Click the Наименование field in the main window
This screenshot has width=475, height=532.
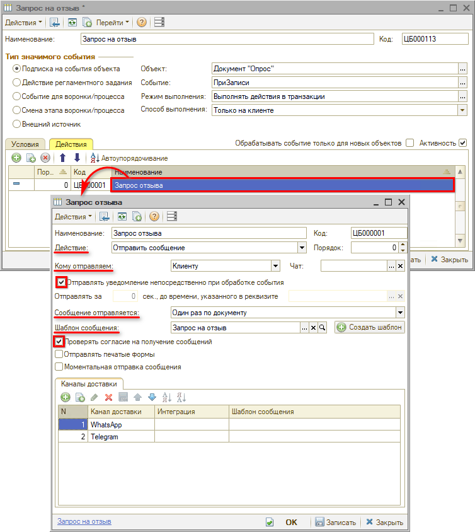click(227, 39)
